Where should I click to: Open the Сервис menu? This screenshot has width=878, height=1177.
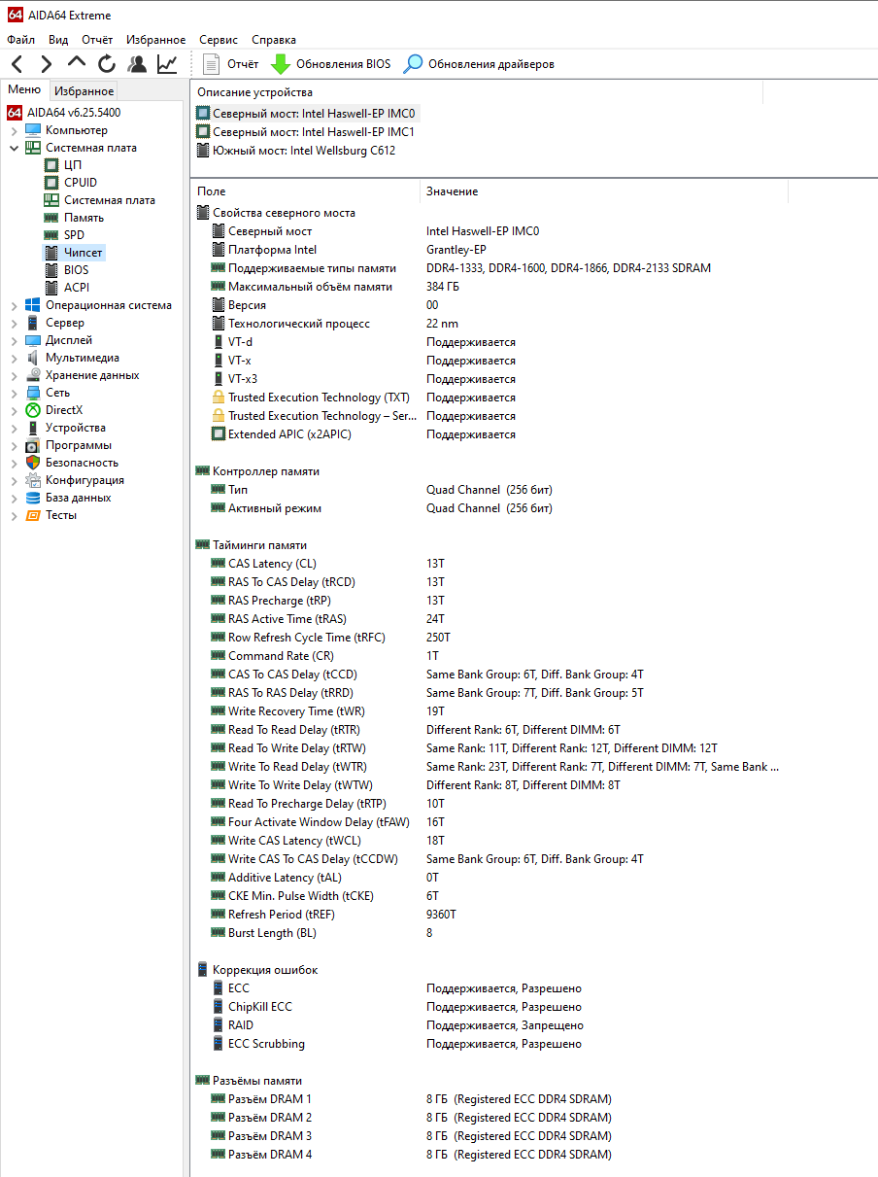click(219, 40)
